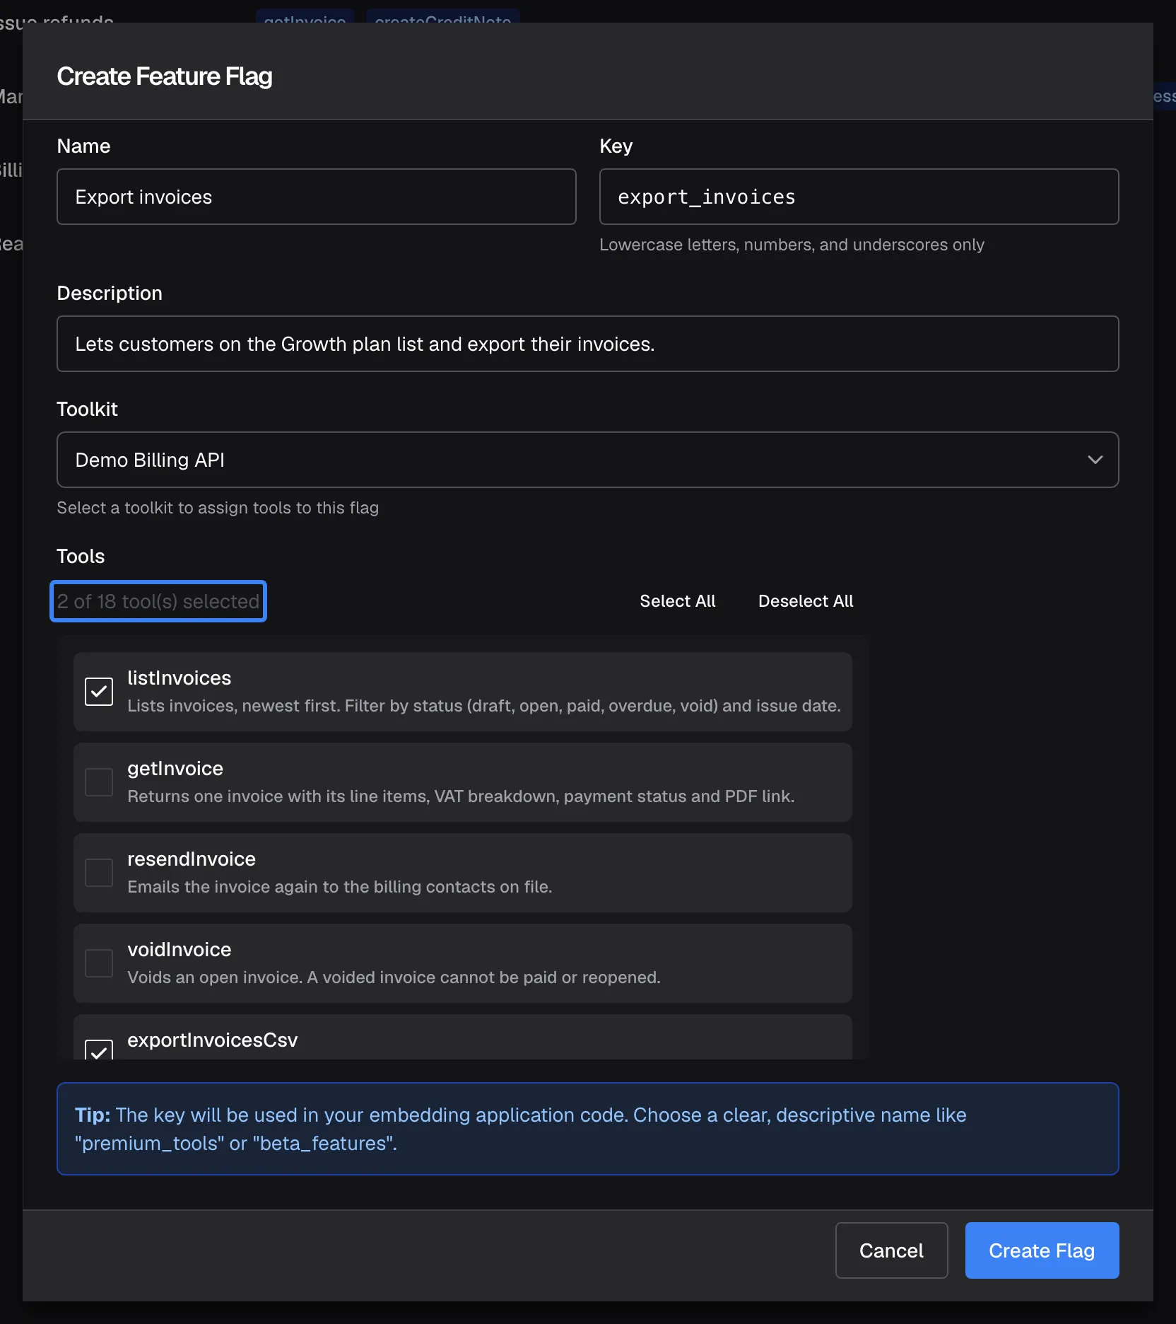Click 'Lowercase letters, numbers, and underscores only' hint
The height and width of the screenshot is (1324, 1176).
point(792,245)
